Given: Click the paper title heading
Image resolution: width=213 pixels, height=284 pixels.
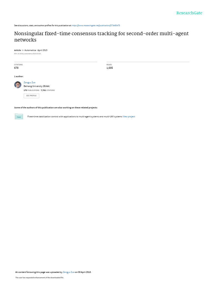Looking at the screenshot, I should [x=102, y=37].
